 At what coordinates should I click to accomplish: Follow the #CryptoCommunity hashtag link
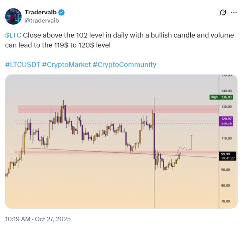click(124, 64)
